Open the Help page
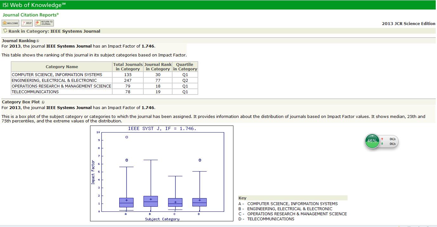This screenshot has height=227, width=437. coord(27,23)
